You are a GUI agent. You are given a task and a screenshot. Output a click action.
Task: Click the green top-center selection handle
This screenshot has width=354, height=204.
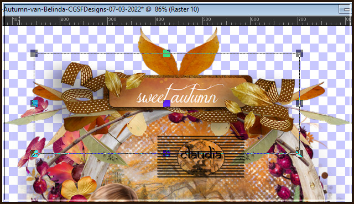point(166,53)
